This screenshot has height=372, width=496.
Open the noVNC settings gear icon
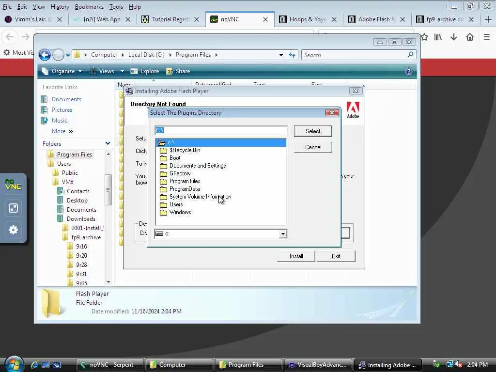[13, 230]
